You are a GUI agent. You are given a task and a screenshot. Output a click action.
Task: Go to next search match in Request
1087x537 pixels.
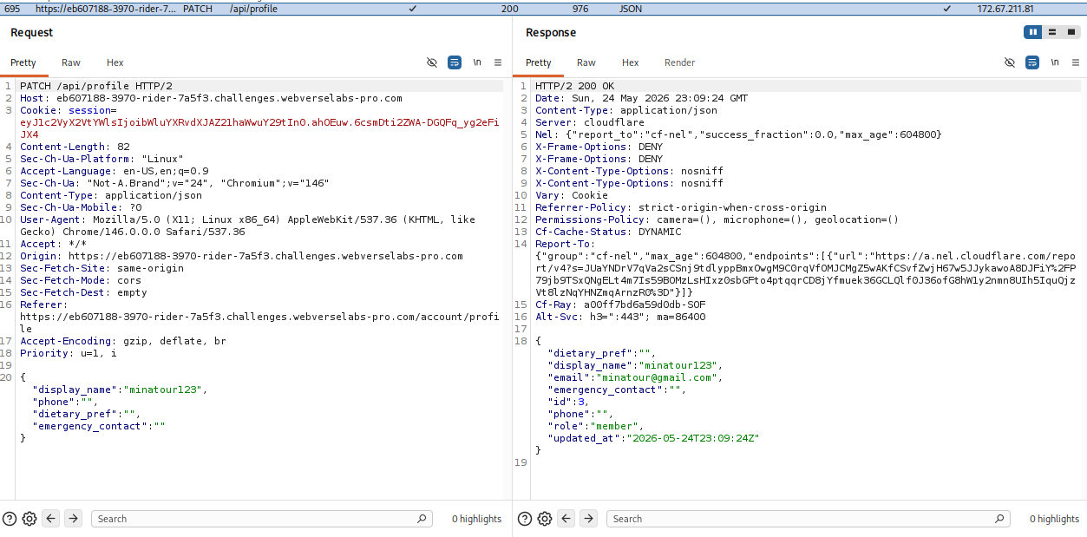(x=74, y=519)
